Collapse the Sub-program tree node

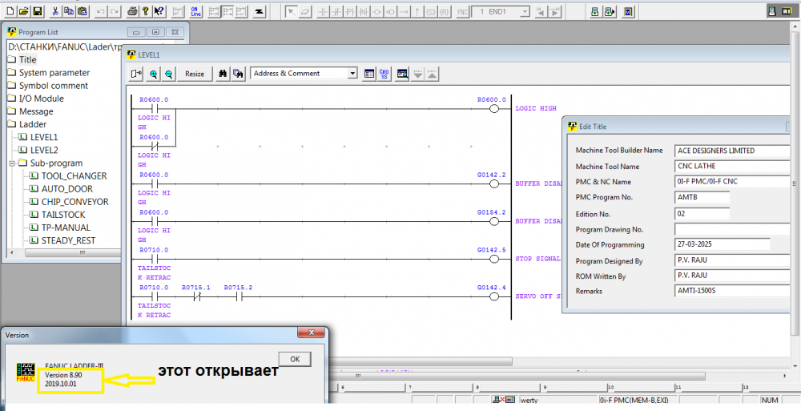(x=12, y=163)
